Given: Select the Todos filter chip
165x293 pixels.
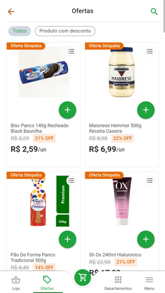Looking at the screenshot, I should (x=20, y=31).
